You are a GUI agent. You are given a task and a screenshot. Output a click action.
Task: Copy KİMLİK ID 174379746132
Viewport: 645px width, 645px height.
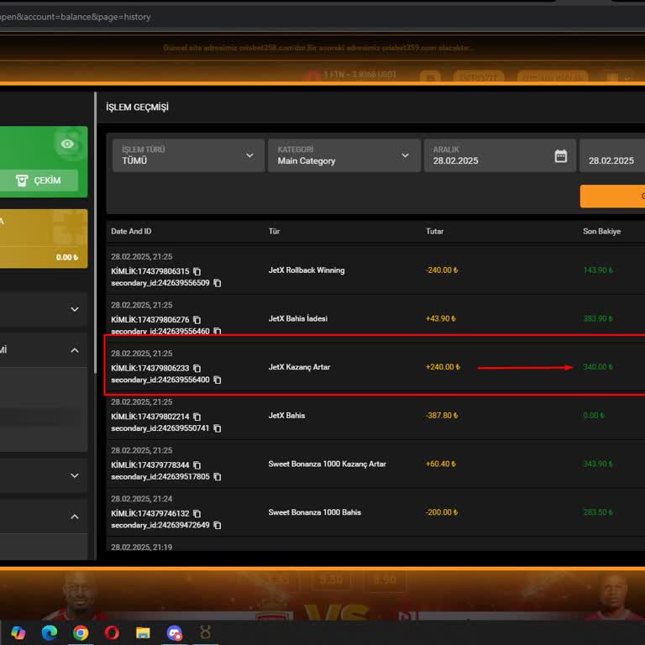197,513
